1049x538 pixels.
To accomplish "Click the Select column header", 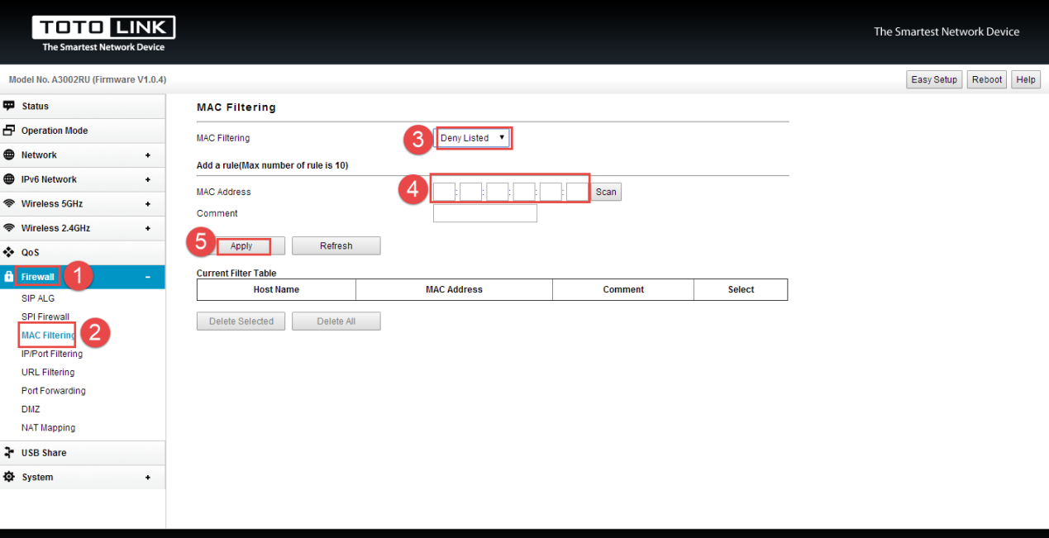I will tap(741, 289).
